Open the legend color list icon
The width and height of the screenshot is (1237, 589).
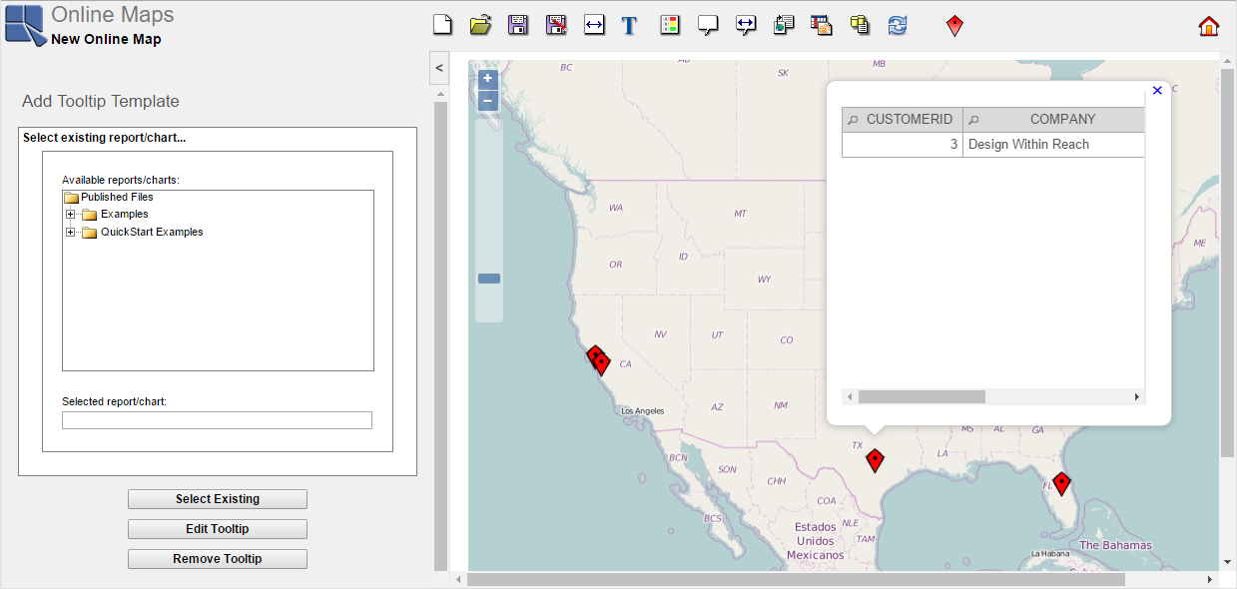click(x=670, y=26)
